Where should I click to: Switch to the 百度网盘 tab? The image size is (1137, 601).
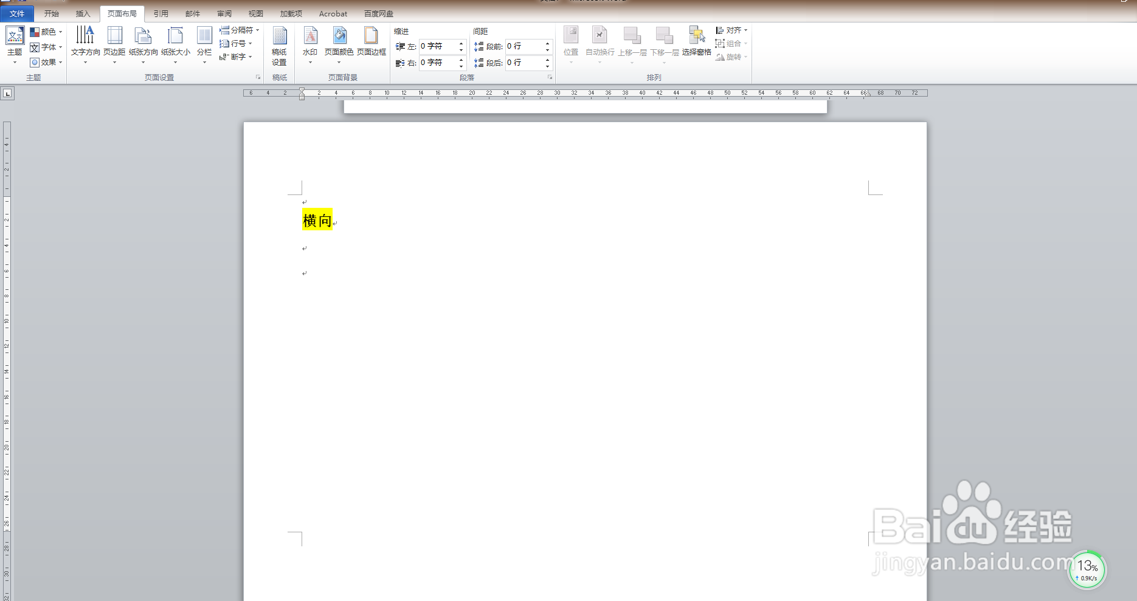[x=379, y=13]
